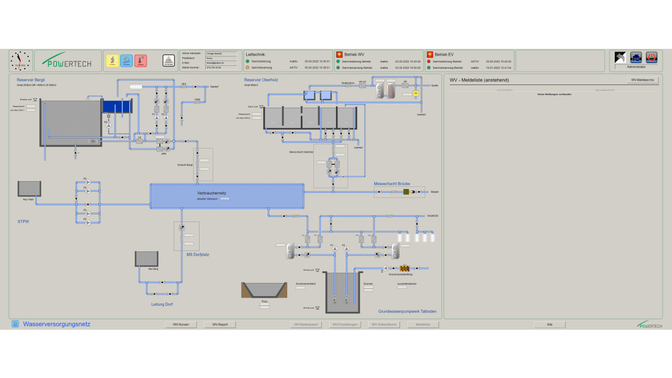Click the pyramid Leittechnik icon

[x=168, y=61]
